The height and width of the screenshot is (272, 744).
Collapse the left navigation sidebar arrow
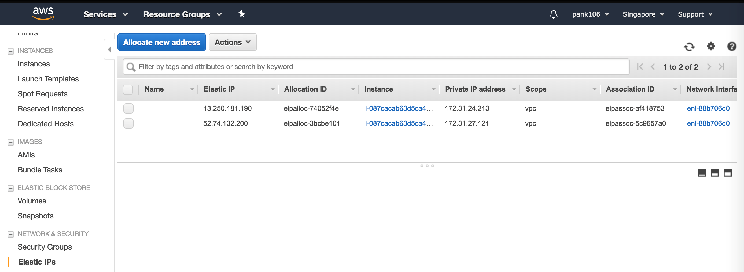click(109, 50)
